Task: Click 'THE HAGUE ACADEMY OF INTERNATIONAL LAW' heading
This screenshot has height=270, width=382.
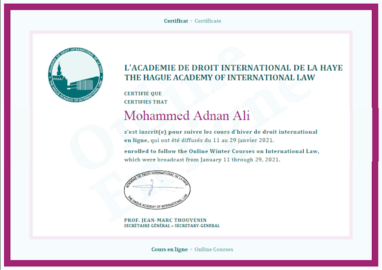Action: point(220,78)
